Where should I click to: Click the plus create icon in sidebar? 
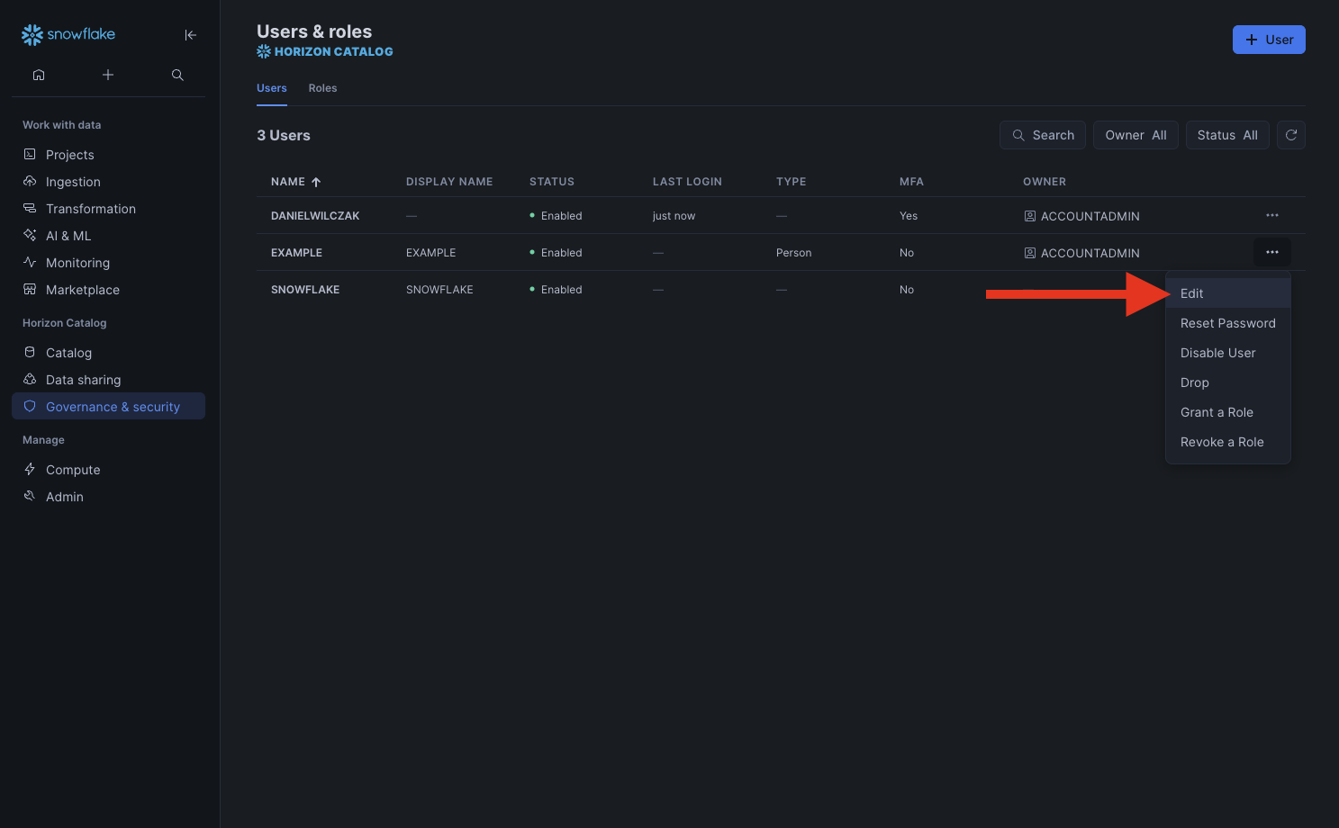(x=108, y=75)
